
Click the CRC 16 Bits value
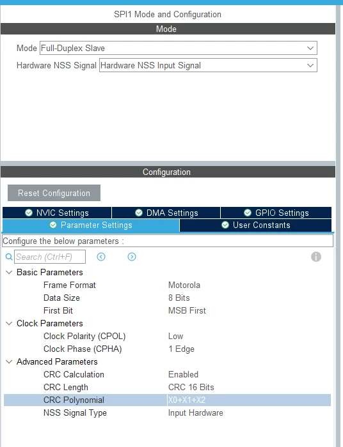tap(191, 387)
